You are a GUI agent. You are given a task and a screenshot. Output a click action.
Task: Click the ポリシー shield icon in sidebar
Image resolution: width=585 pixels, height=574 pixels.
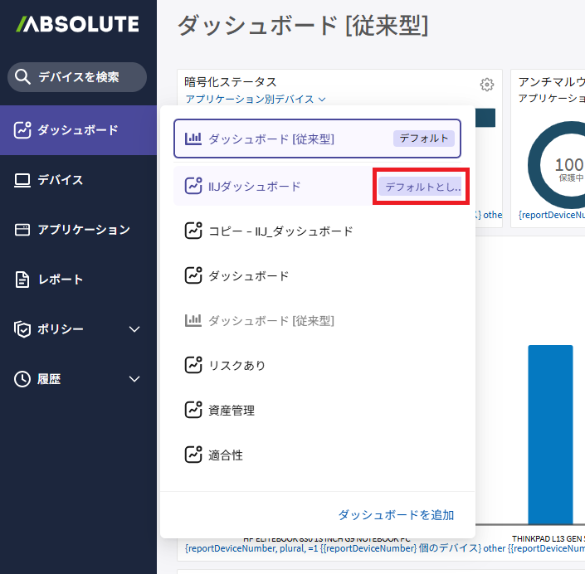(22, 329)
